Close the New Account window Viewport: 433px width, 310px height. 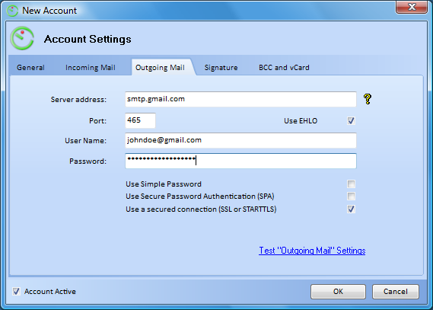click(x=412, y=7)
